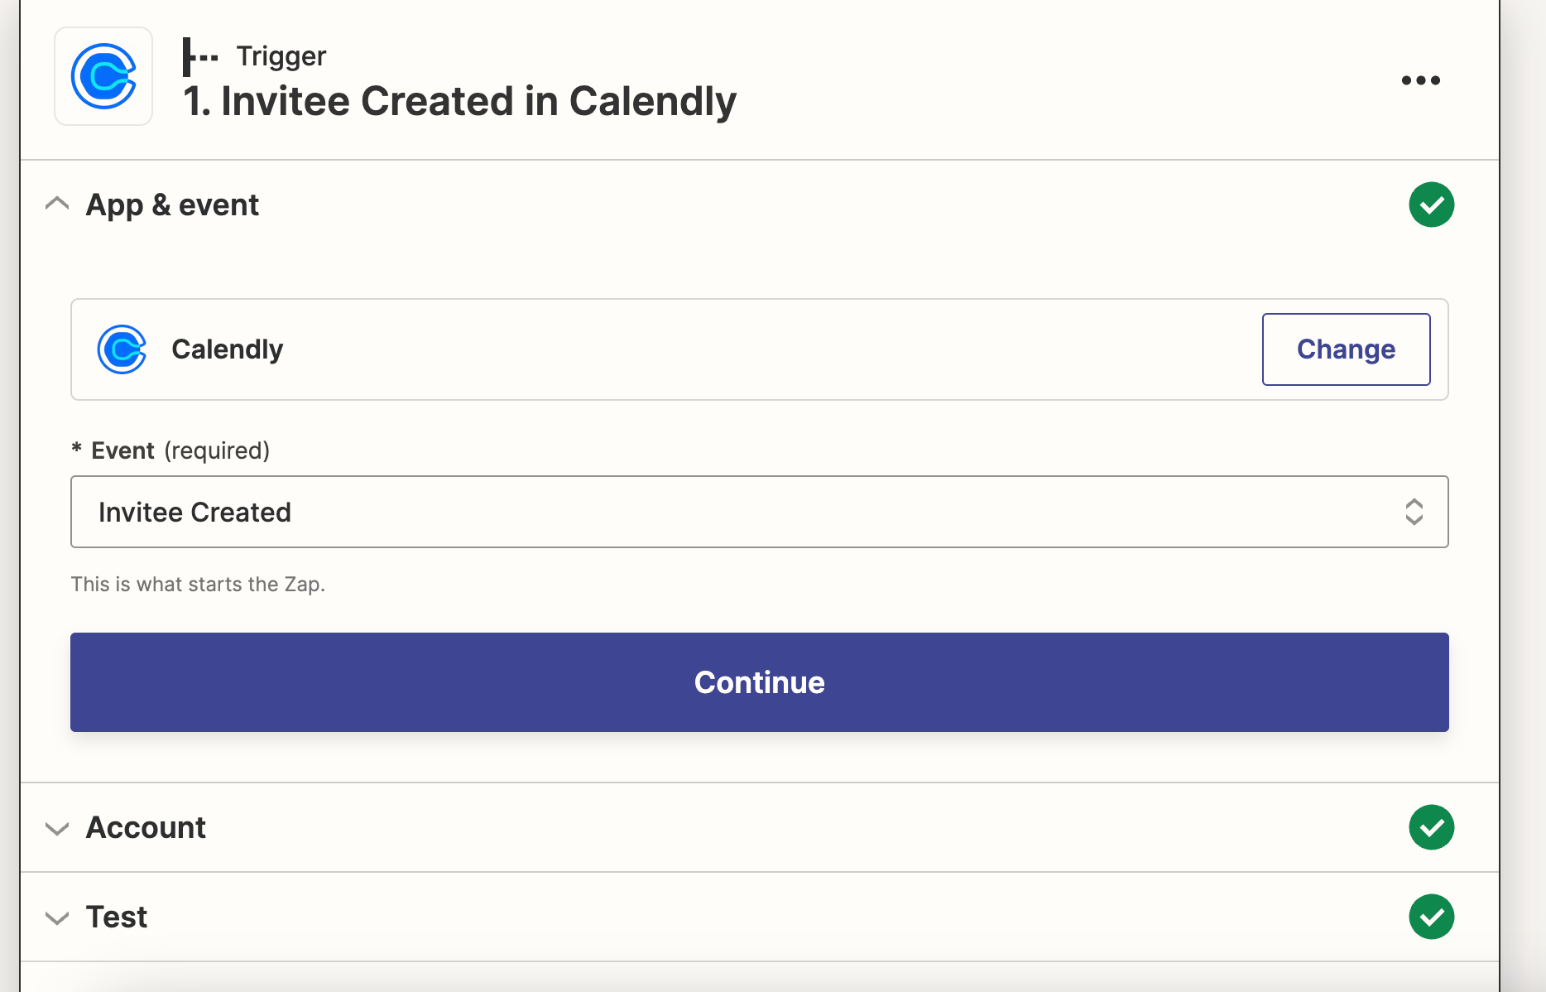Image resolution: width=1546 pixels, height=992 pixels.
Task: Click the Calendly app name label
Action: click(227, 349)
